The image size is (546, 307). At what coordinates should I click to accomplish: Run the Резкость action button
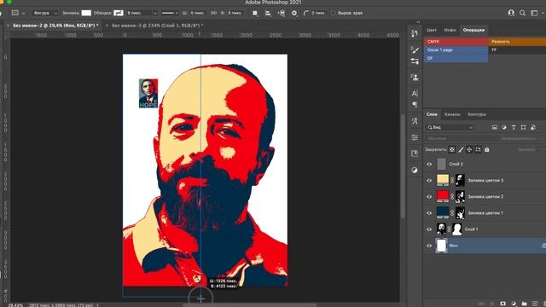coord(517,42)
